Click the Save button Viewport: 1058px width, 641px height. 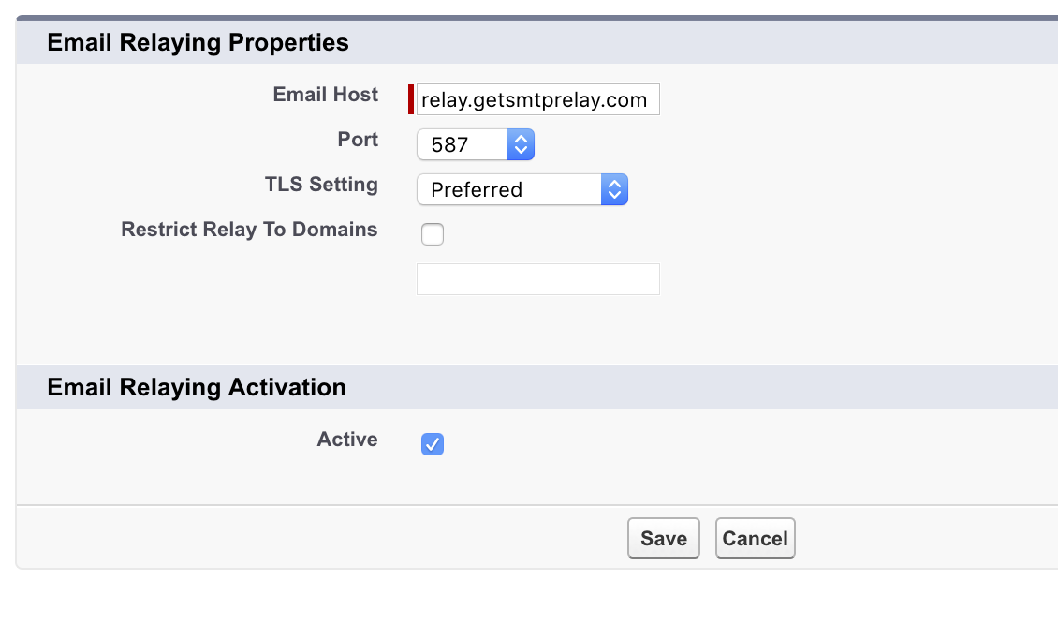(663, 538)
